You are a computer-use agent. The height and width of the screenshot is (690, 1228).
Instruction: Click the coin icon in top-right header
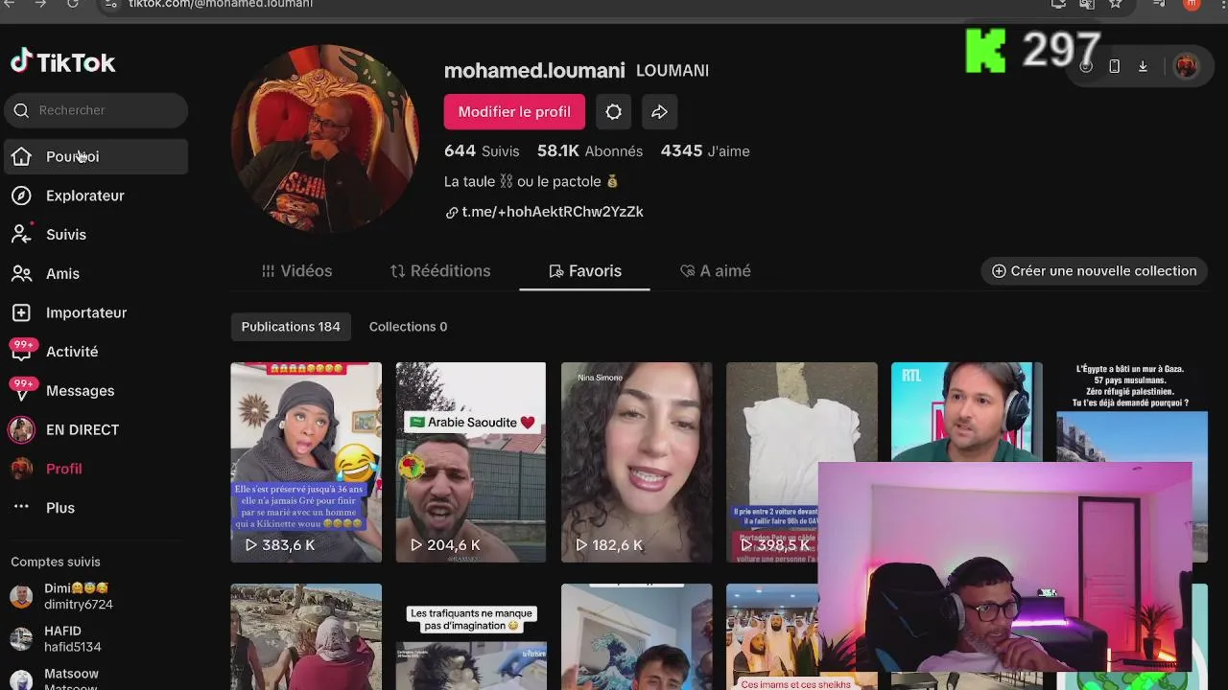point(1086,66)
